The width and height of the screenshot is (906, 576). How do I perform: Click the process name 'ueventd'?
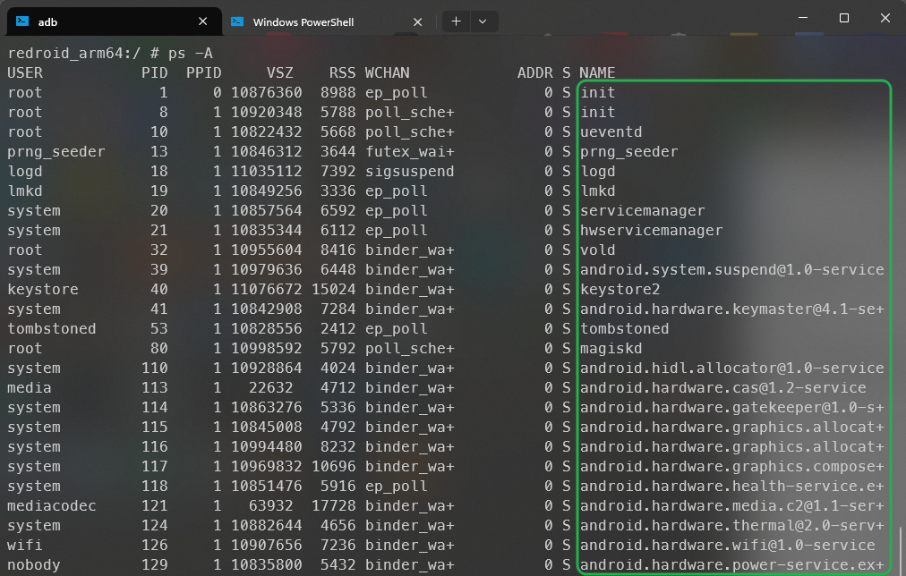click(x=611, y=132)
